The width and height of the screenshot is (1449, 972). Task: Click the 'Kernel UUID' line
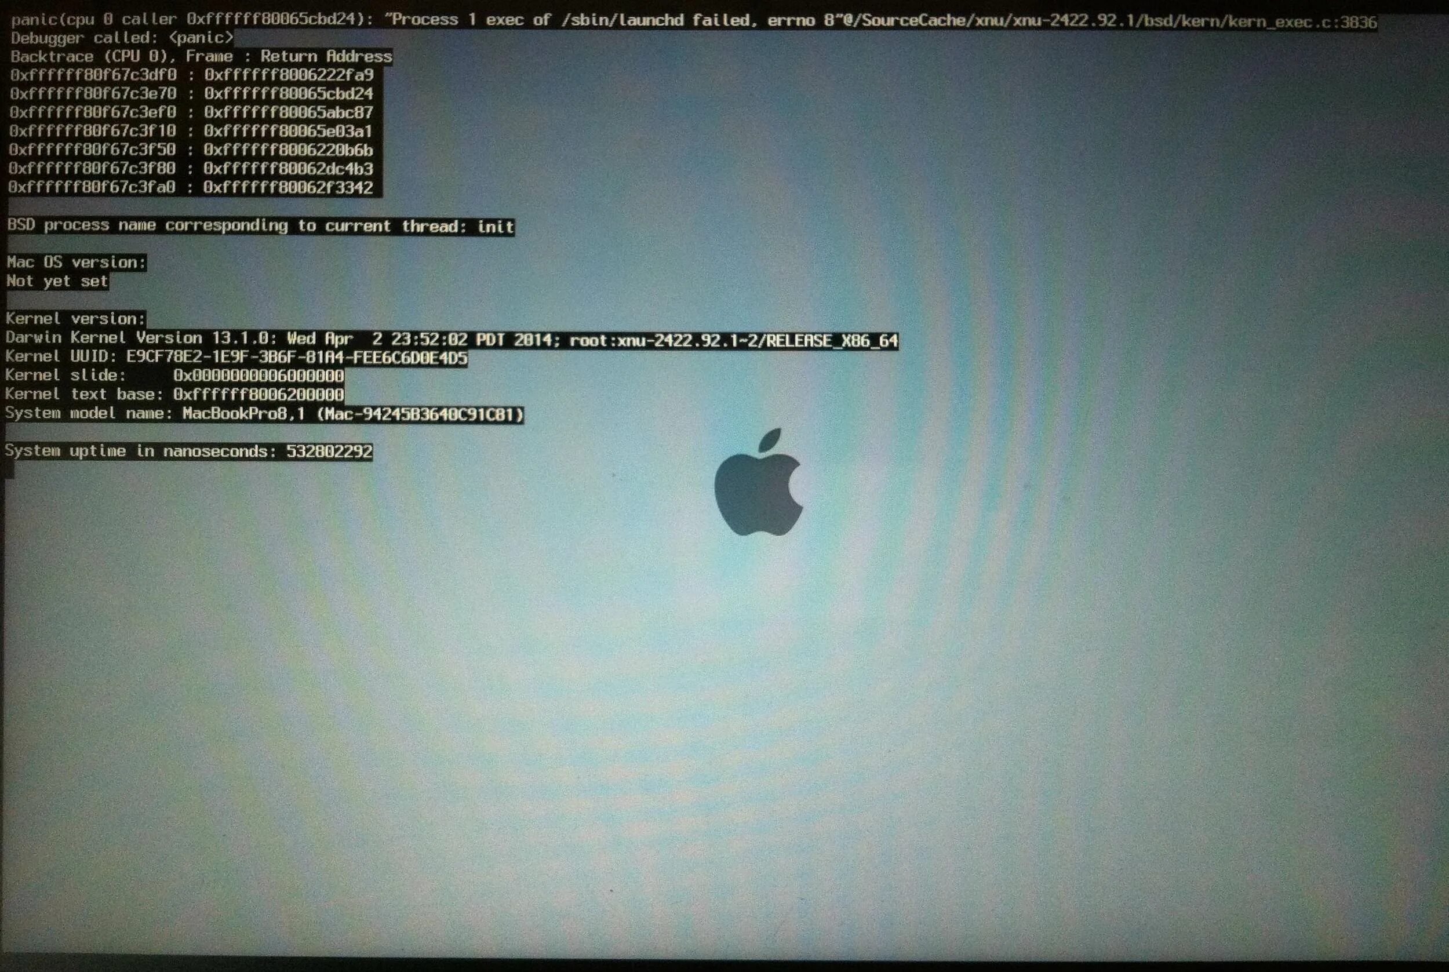pos(236,358)
